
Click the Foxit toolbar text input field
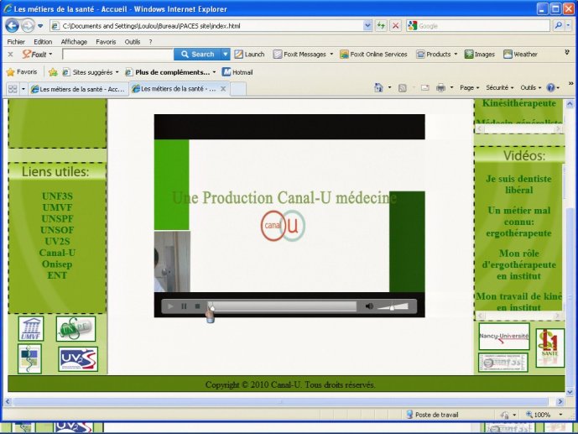[118, 55]
